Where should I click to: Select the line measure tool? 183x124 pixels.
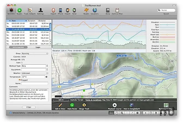[132, 113]
